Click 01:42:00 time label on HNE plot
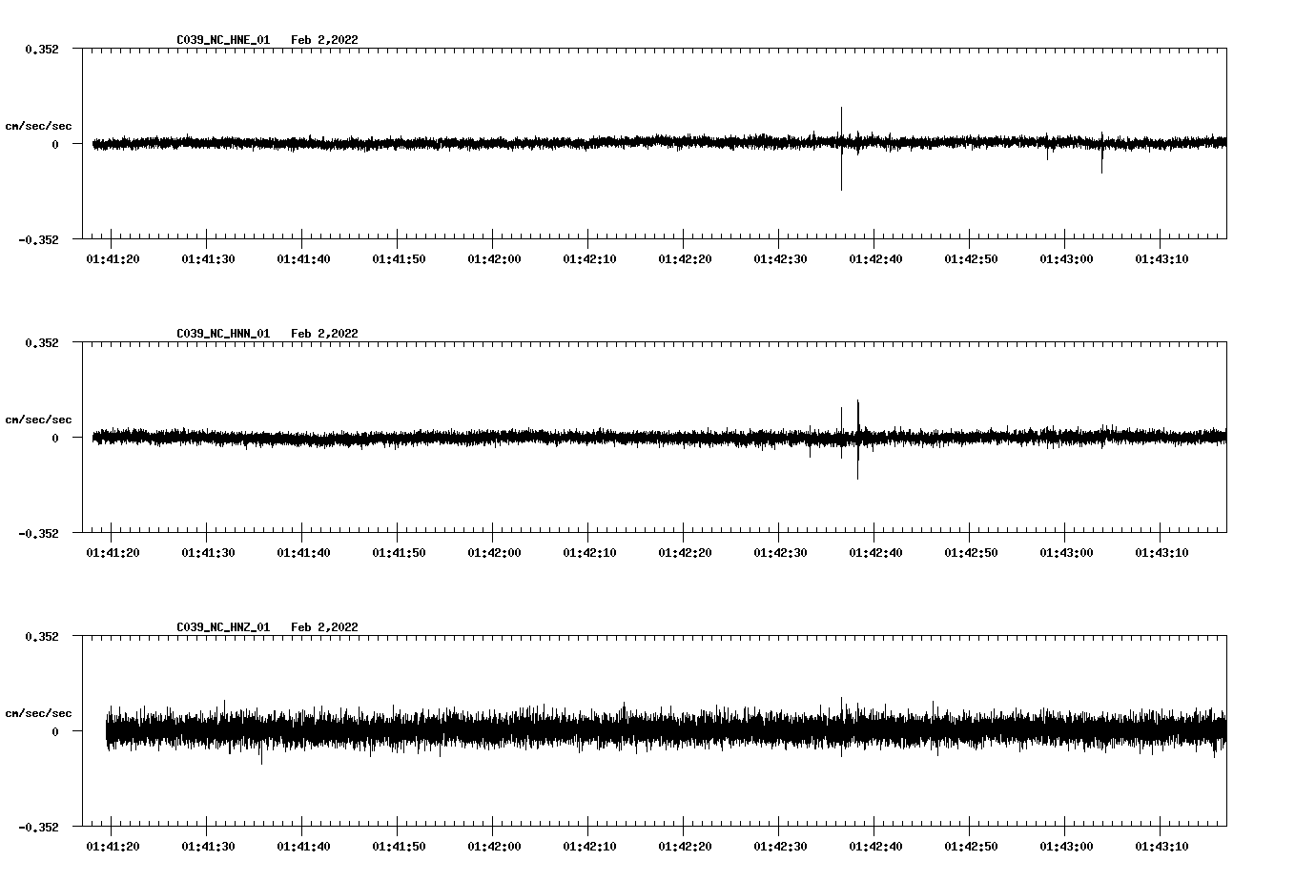Screen dimensions: 1295x881 click(494, 259)
